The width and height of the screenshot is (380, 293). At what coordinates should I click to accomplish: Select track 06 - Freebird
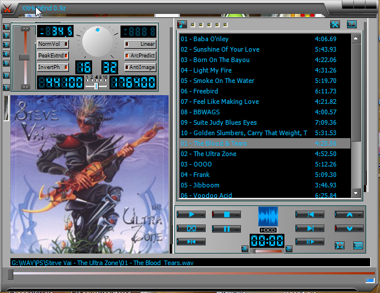click(265, 91)
